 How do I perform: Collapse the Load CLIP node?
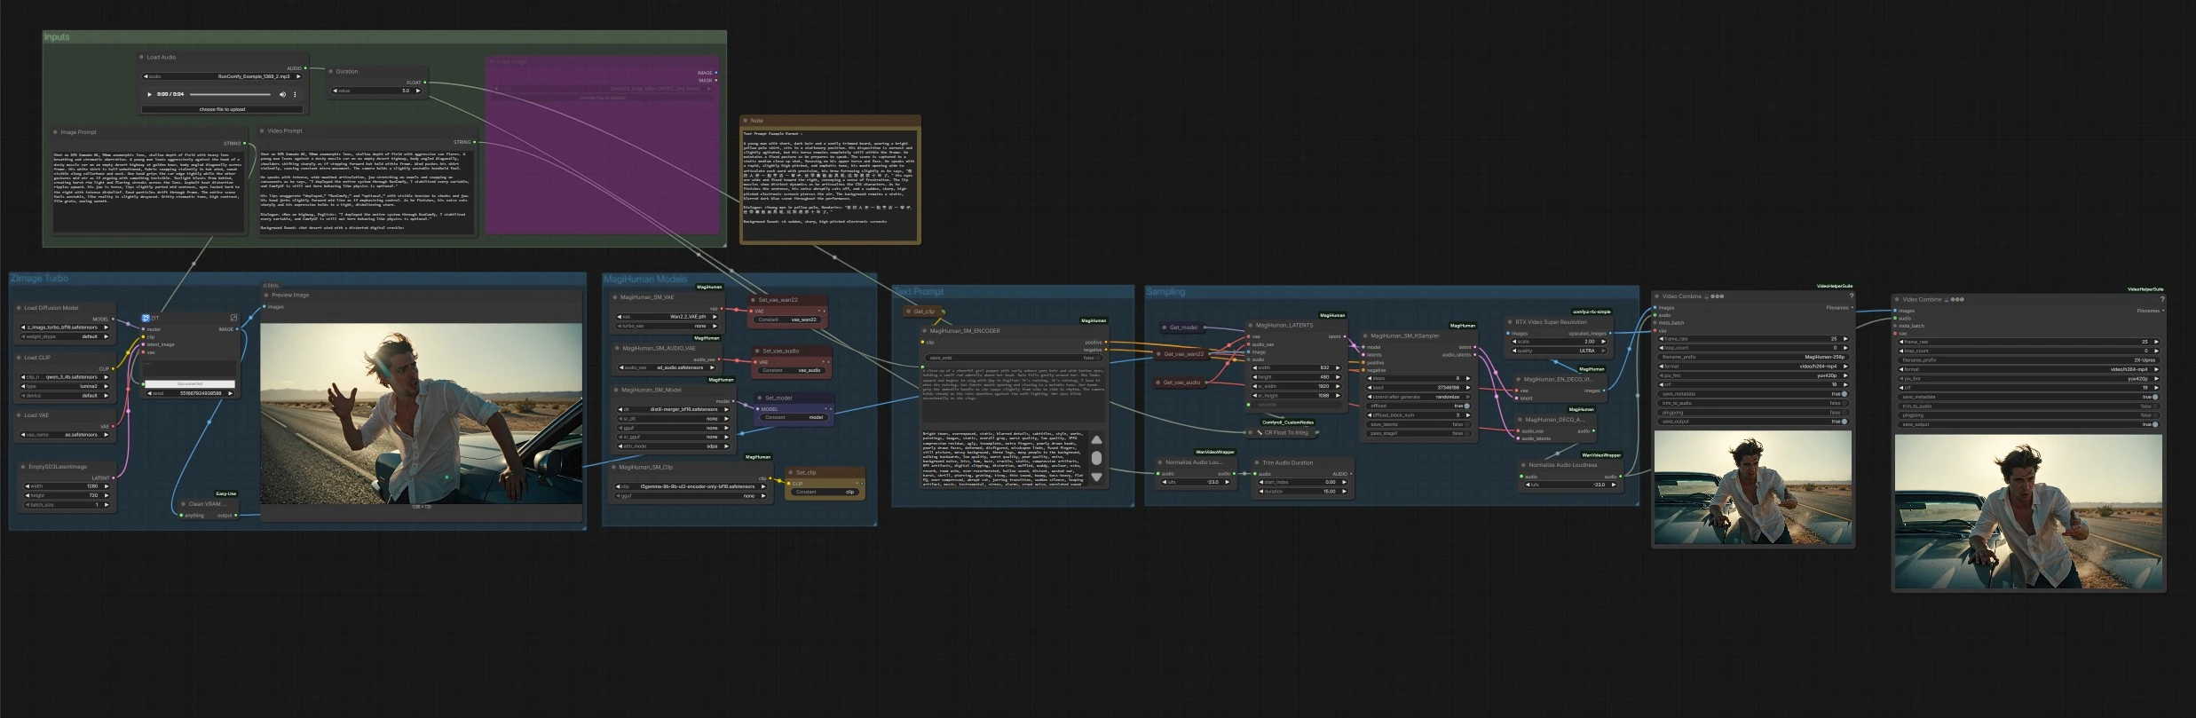pos(19,358)
